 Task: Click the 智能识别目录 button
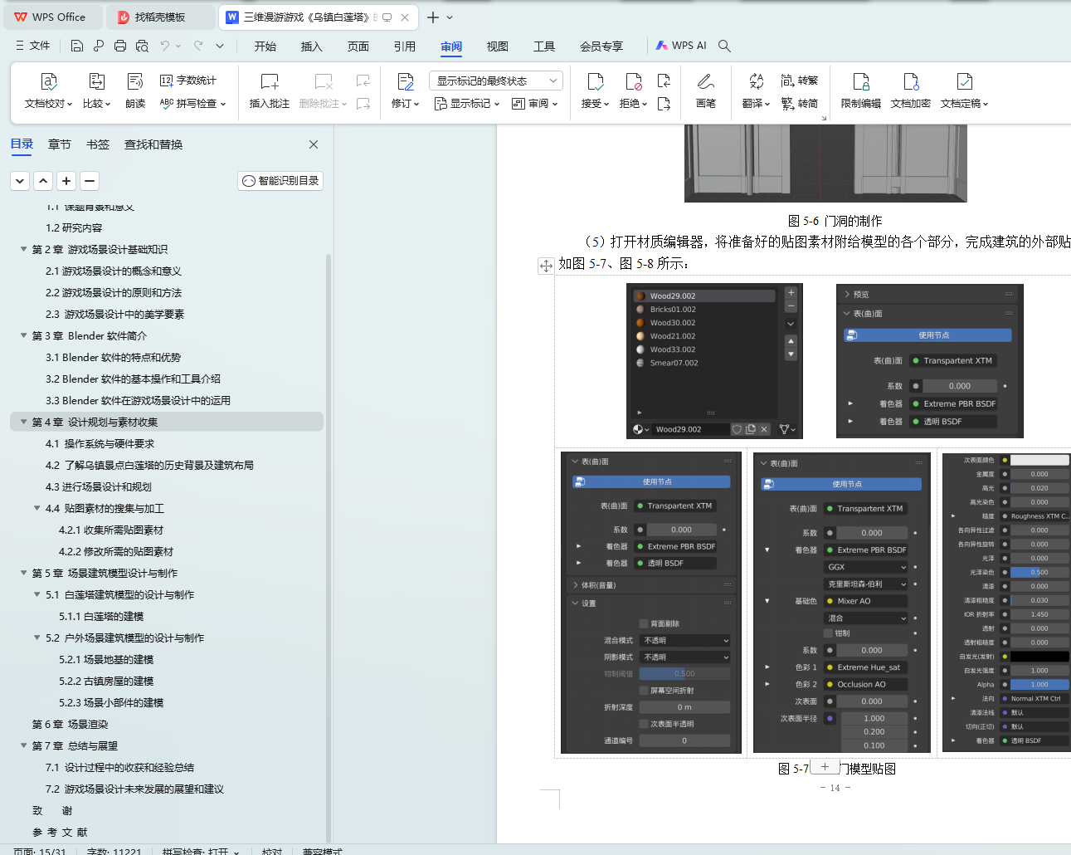pos(280,181)
